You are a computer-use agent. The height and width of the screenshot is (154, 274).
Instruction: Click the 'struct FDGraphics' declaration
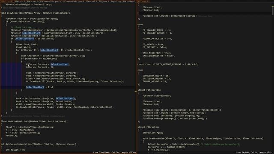click(x=149, y=127)
